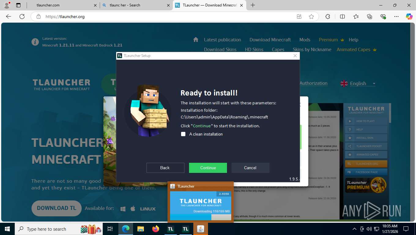Close the TLauncher Setup window
Viewport: 416px width, 235px height.
pos(295,56)
